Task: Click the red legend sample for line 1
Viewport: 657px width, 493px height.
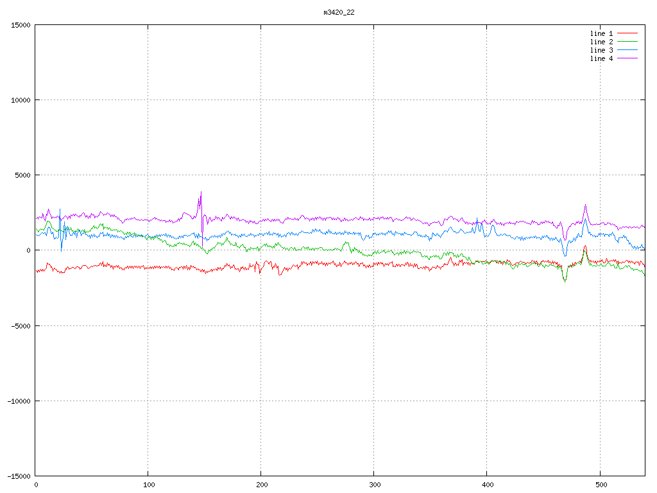Action: [628, 33]
